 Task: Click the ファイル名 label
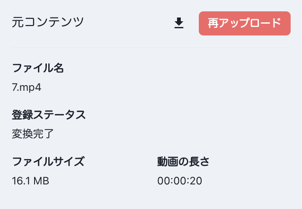click(38, 68)
